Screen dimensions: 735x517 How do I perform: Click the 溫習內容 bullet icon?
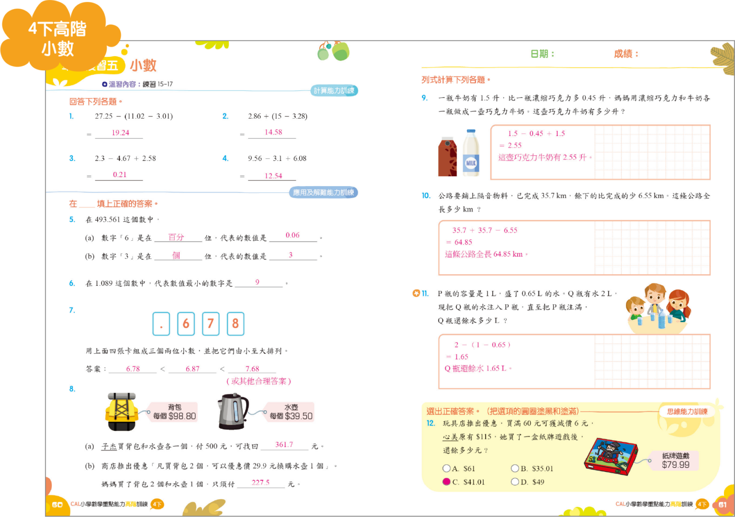click(105, 84)
